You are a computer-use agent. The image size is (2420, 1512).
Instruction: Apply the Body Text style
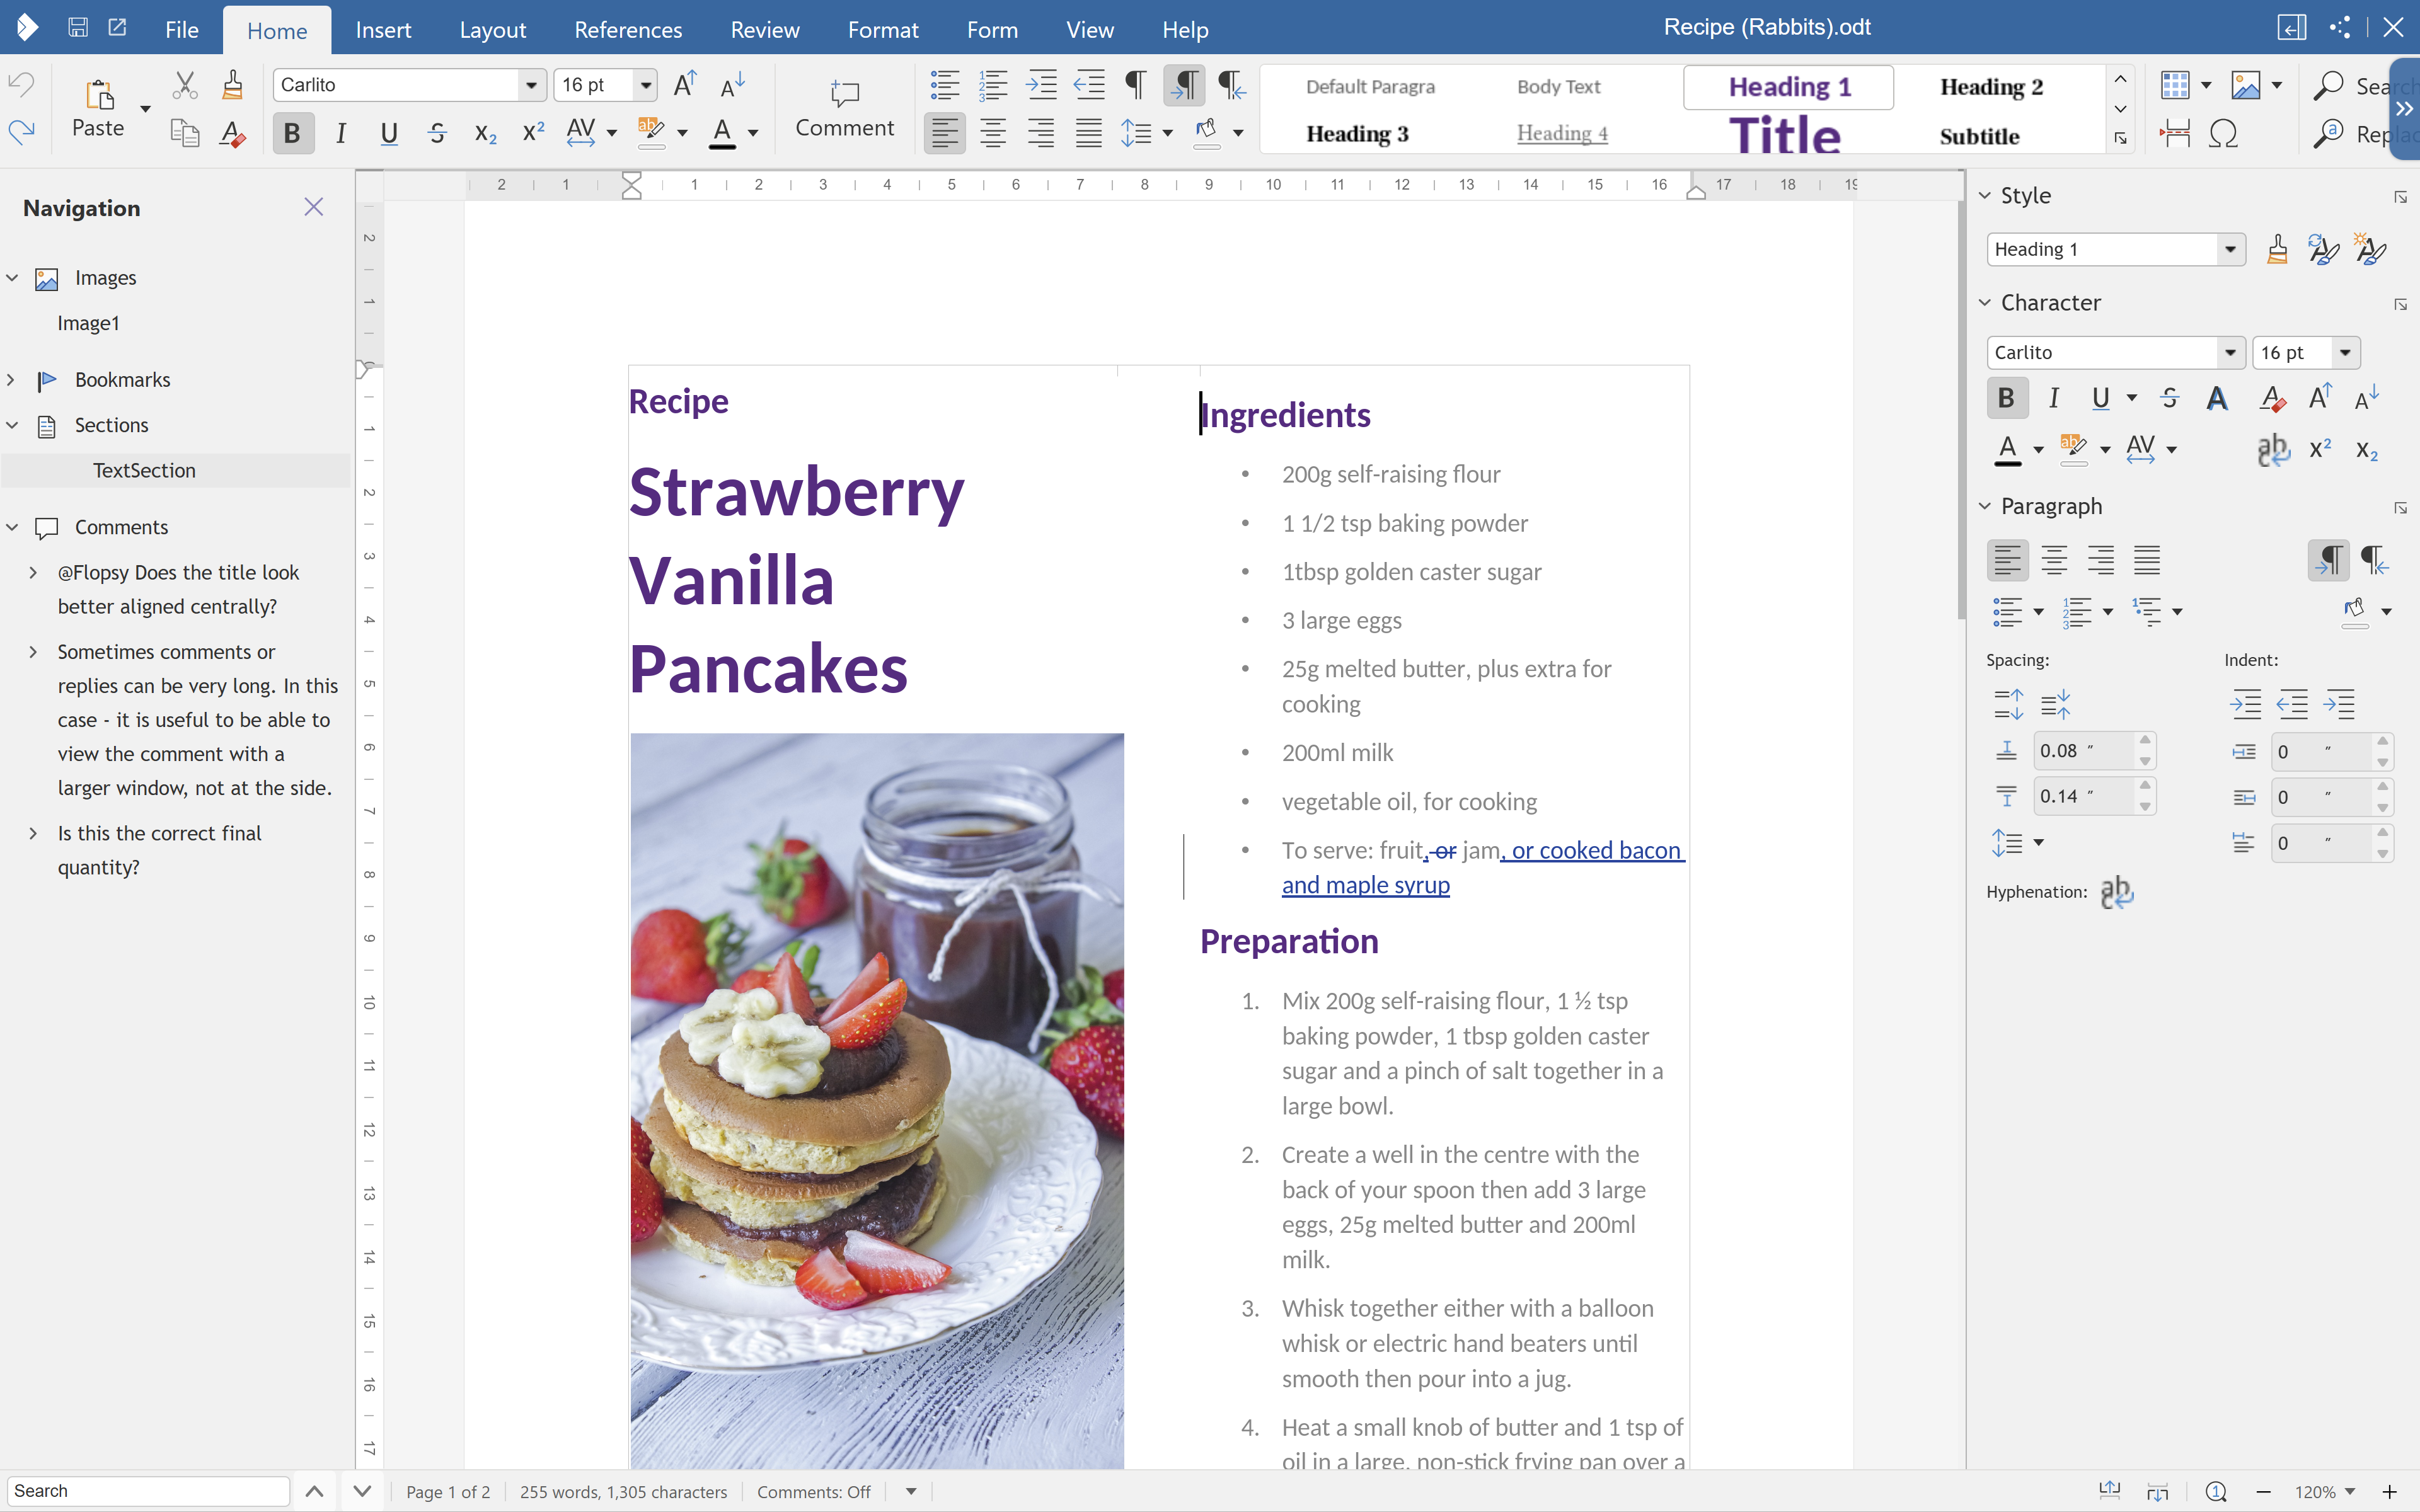(x=1558, y=87)
